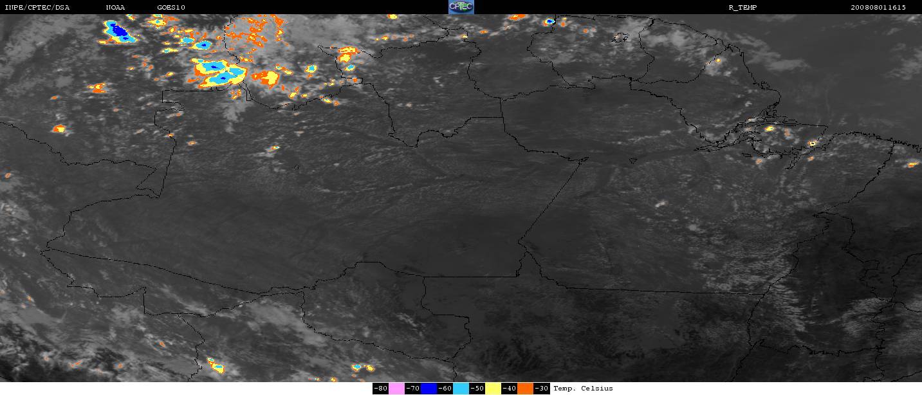Click the -50 legend value

[x=477, y=389]
